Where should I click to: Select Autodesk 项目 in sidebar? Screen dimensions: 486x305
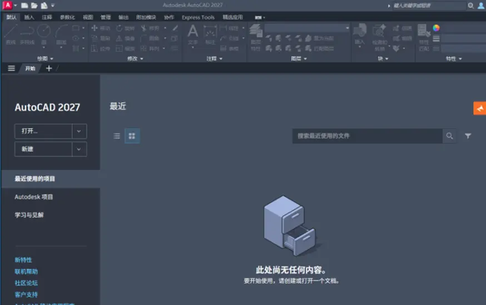[34, 197]
